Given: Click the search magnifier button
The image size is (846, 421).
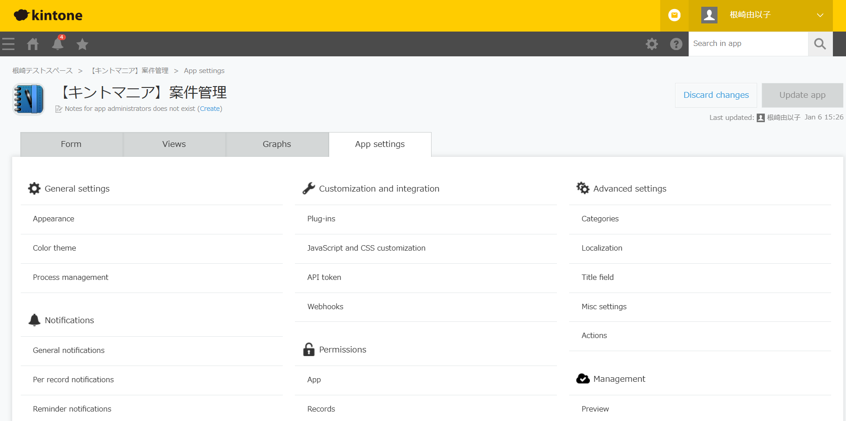Looking at the screenshot, I should [820, 44].
